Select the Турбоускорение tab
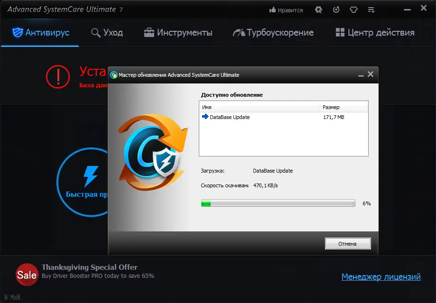The image size is (436, 303). (273, 33)
